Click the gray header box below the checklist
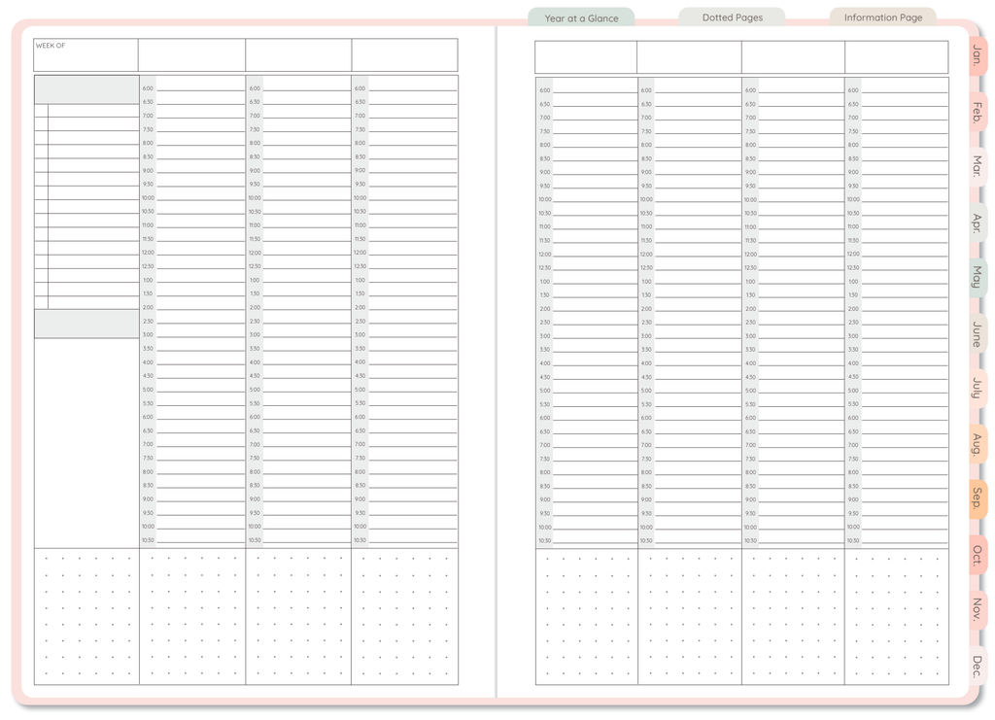 point(86,324)
